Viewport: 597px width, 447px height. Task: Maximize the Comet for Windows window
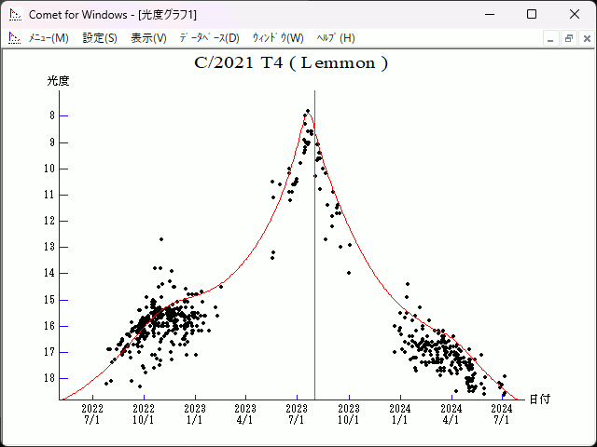pos(531,14)
